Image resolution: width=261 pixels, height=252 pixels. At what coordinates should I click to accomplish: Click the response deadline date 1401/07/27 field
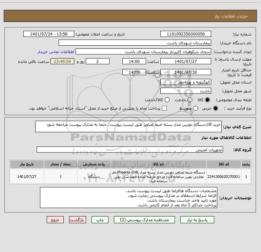(x=186, y=61)
